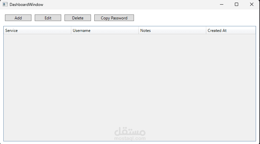Sort by the Service column header

click(37, 31)
